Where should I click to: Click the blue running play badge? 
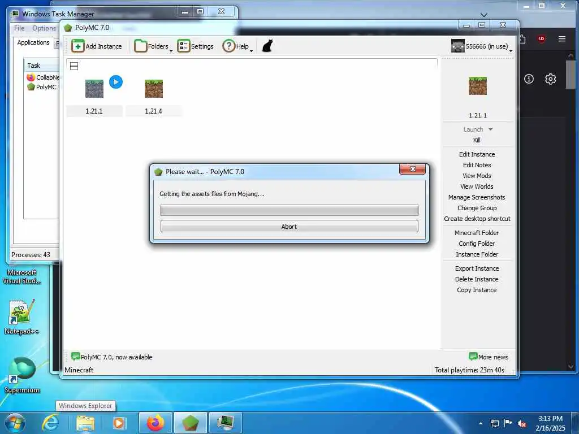pyautogui.click(x=116, y=82)
